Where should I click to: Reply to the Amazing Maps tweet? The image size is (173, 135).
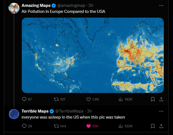(24, 99)
